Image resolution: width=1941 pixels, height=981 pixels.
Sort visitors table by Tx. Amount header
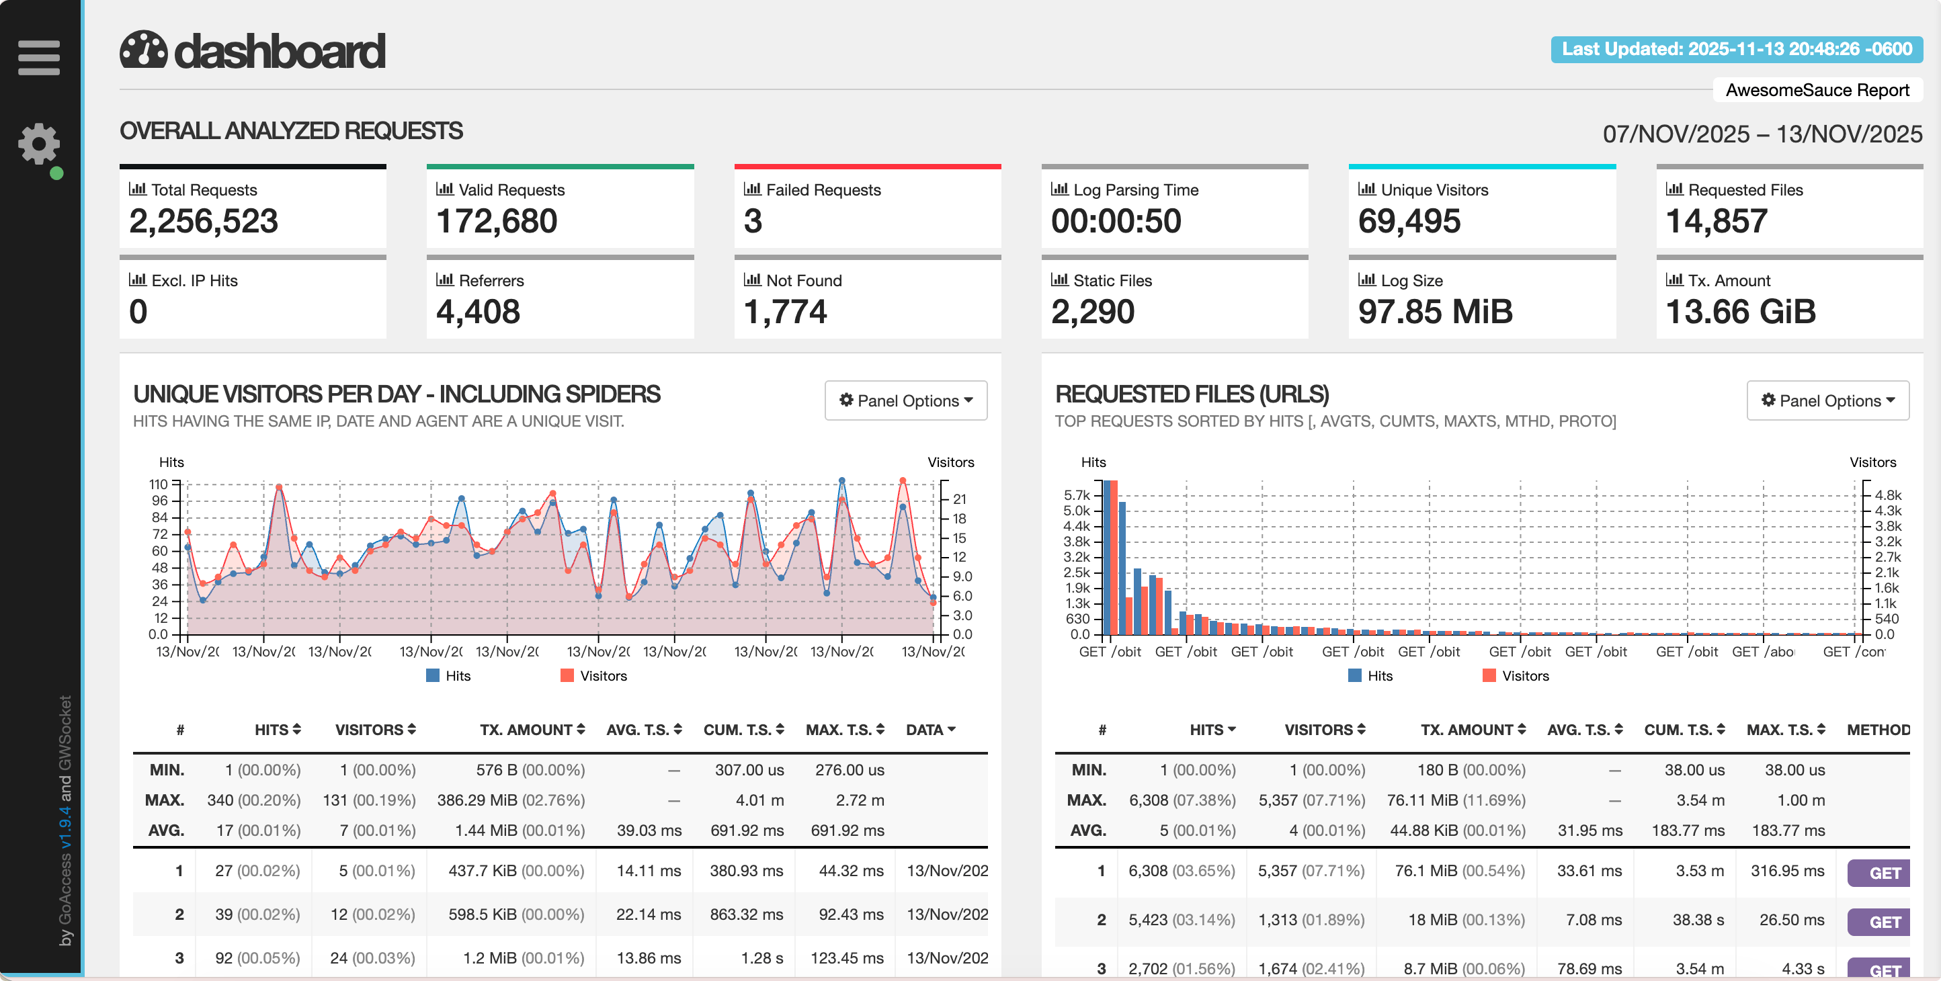click(532, 729)
